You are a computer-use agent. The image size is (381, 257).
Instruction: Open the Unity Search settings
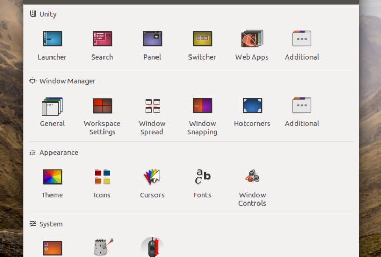tap(102, 39)
